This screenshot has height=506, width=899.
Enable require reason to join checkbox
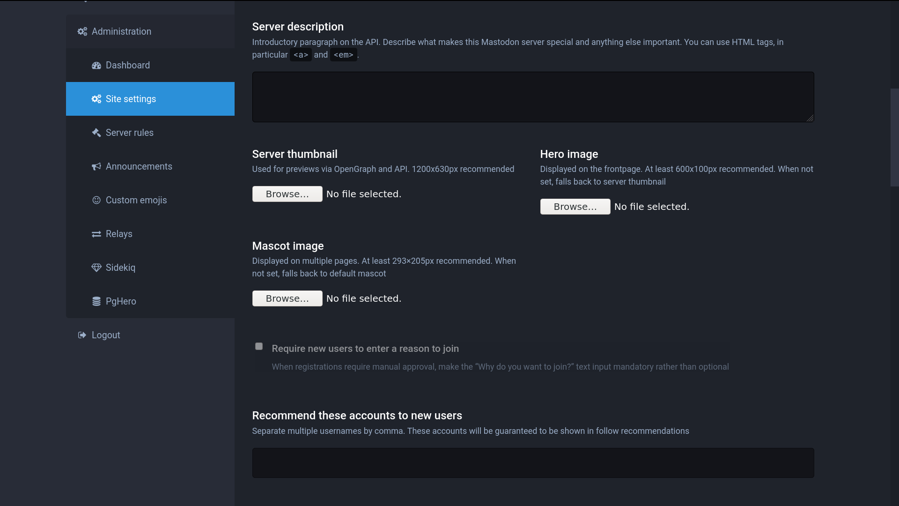259,347
